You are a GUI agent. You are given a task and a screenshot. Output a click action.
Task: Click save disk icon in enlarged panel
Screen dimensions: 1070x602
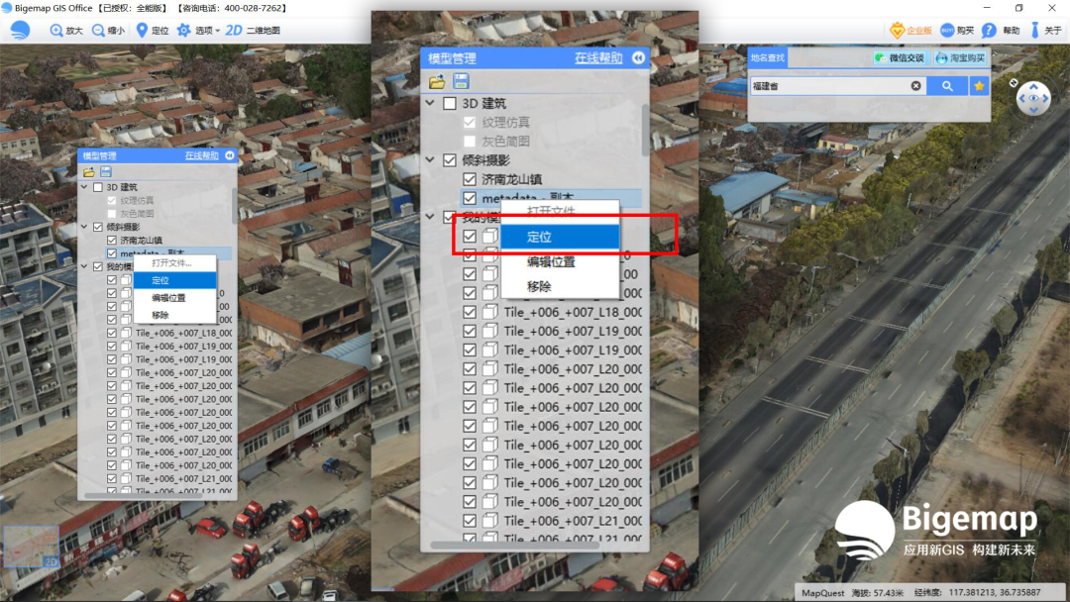coord(462,82)
